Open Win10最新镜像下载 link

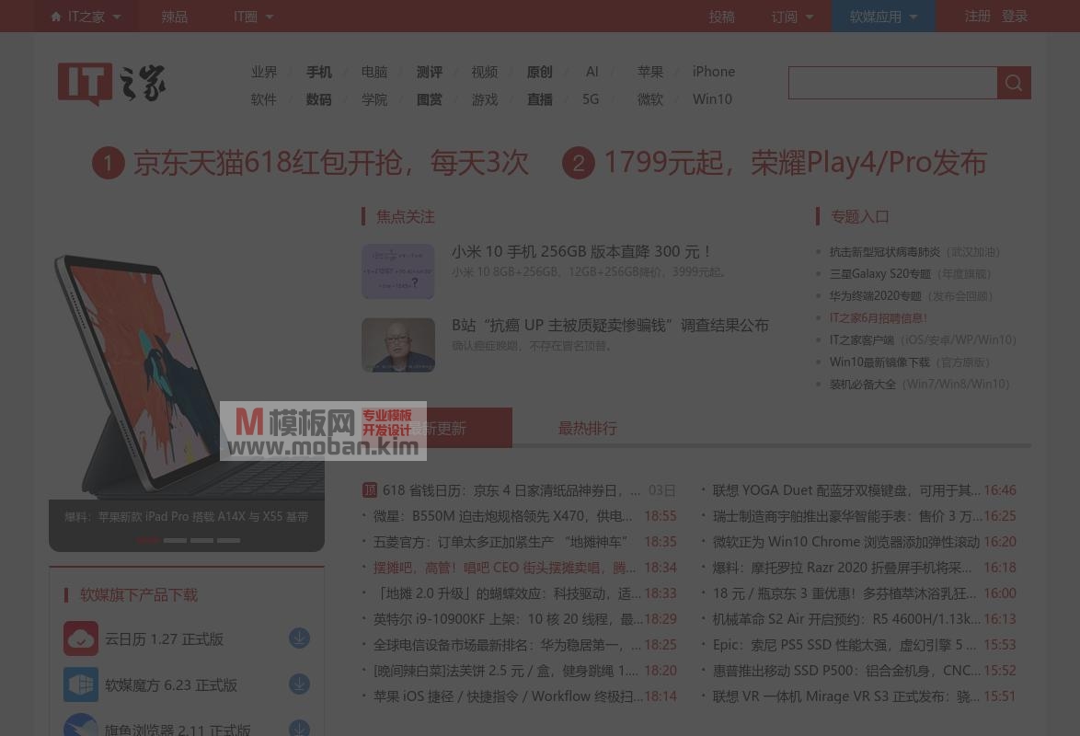coord(879,362)
